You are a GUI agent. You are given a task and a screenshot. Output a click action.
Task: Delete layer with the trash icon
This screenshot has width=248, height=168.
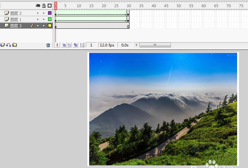tap(48, 45)
